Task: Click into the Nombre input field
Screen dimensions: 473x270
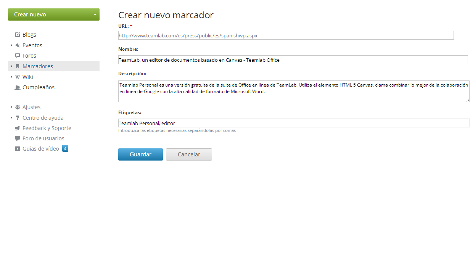Action: point(293,60)
